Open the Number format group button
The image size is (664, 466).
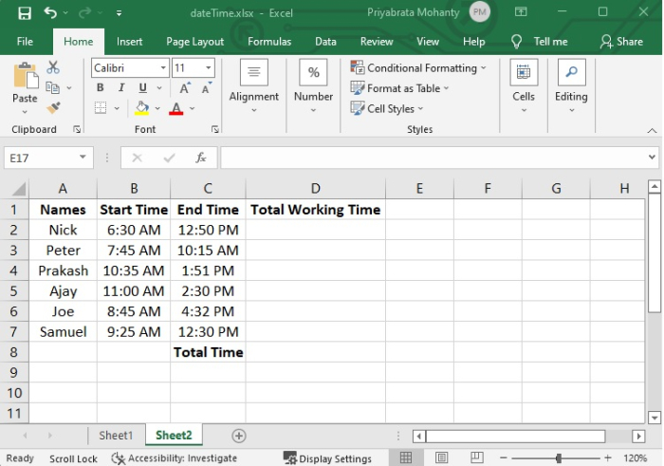(313, 87)
